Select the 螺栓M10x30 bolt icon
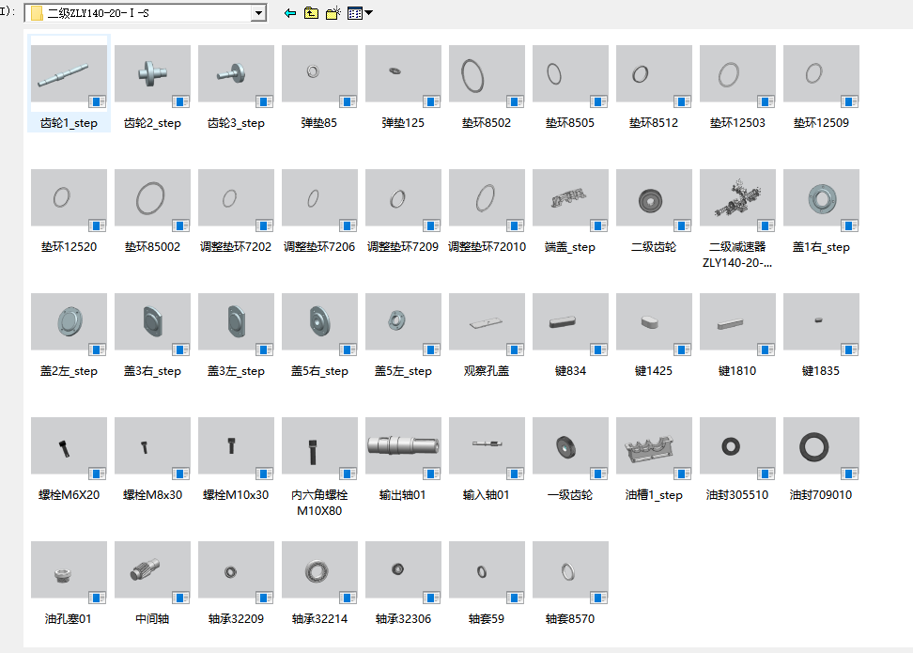Viewport: 913px width, 653px height. click(x=236, y=449)
